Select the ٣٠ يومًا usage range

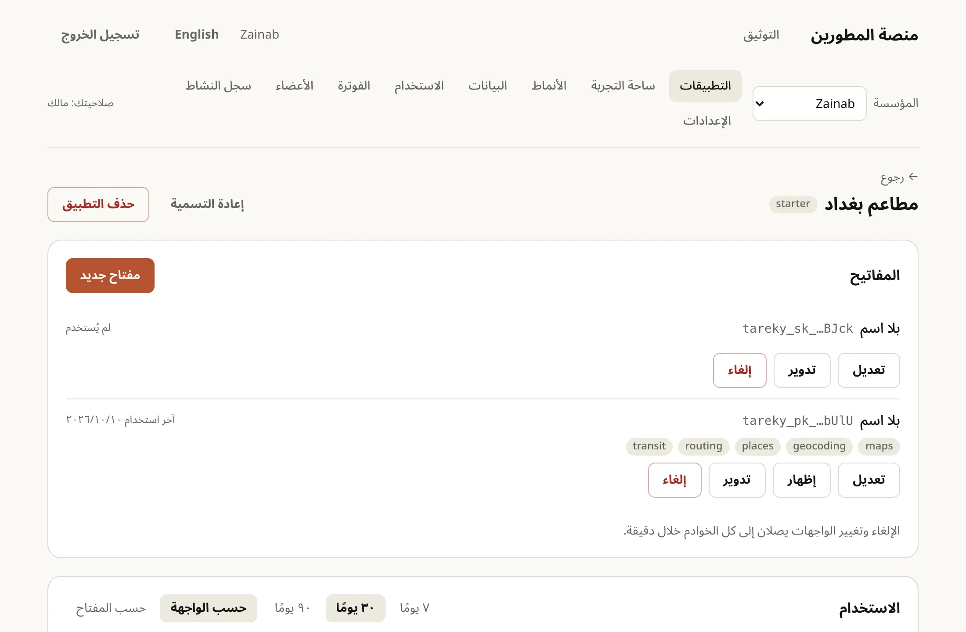tap(355, 608)
